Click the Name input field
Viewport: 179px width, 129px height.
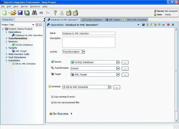(x=89, y=33)
